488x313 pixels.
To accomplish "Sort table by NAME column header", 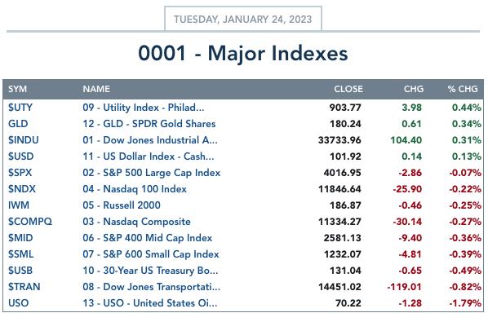I will click(x=96, y=89).
